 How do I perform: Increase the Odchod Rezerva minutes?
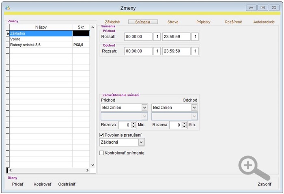184,123
